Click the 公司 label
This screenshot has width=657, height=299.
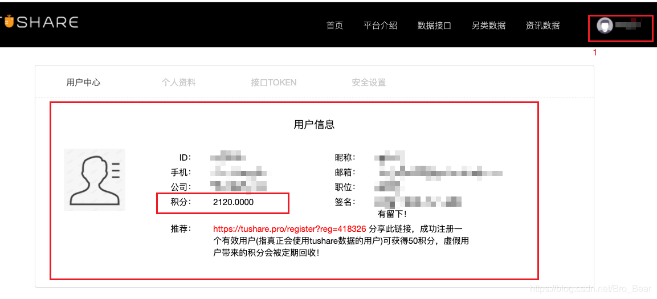pos(181,187)
